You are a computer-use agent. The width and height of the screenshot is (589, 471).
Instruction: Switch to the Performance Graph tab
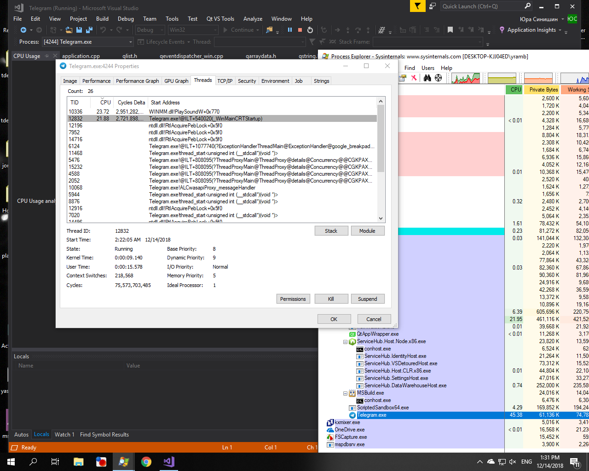point(137,81)
